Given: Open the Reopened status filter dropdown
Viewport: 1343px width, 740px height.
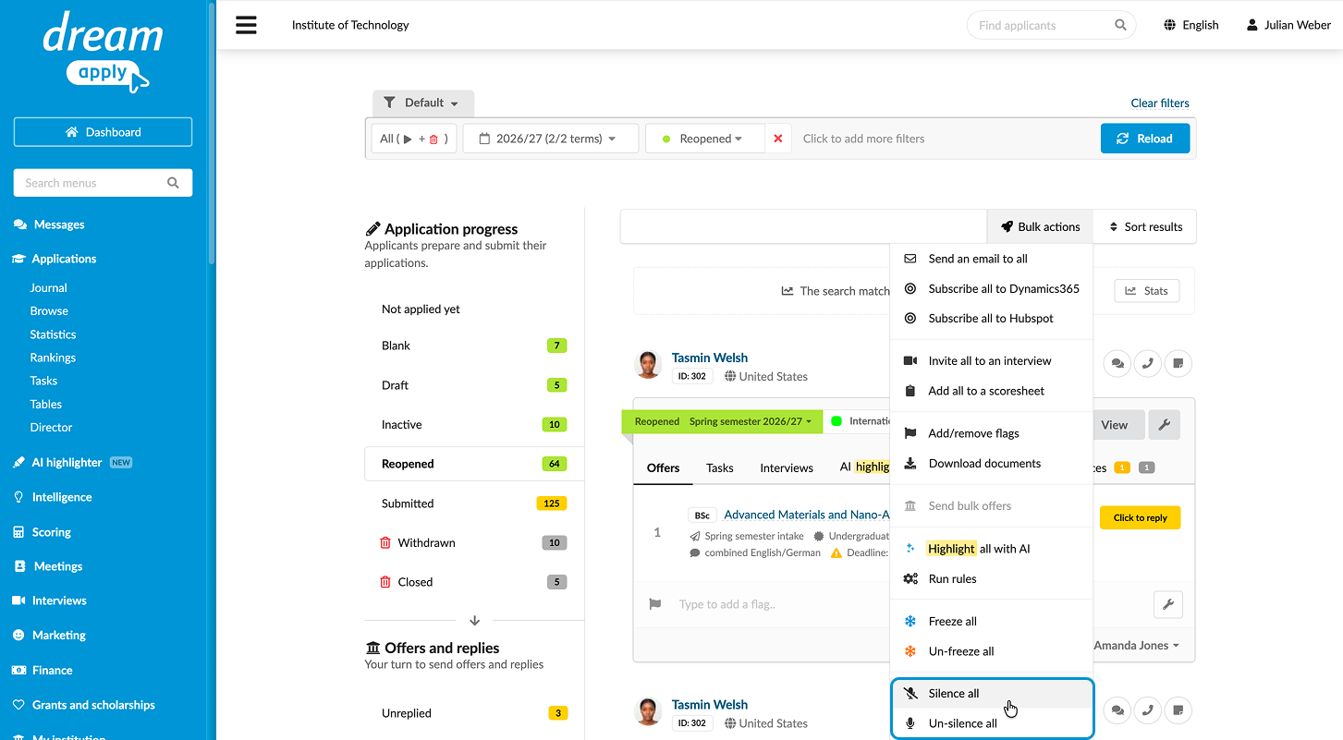Looking at the screenshot, I should pos(705,139).
